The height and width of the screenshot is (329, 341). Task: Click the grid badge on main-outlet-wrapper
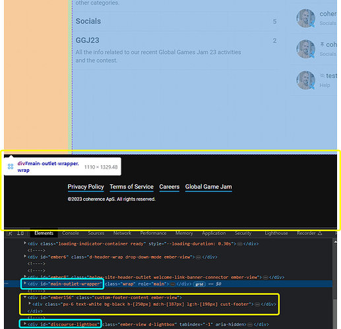[199, 284]
